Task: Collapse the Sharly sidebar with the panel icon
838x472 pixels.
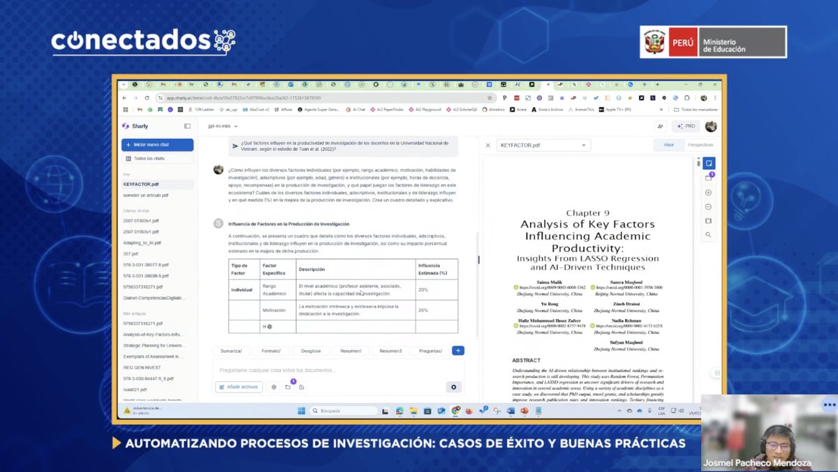Action: pos(187,126)
